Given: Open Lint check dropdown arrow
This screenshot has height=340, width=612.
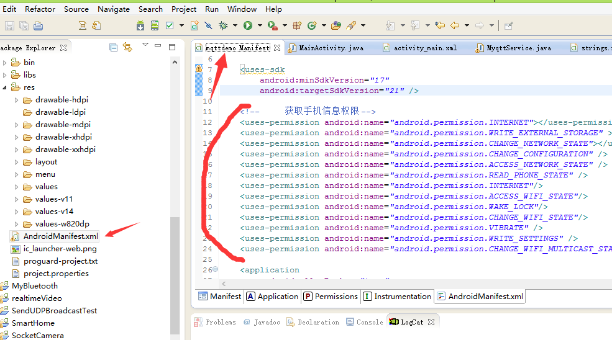Looking at the screenshot, I should pos(181,25).
